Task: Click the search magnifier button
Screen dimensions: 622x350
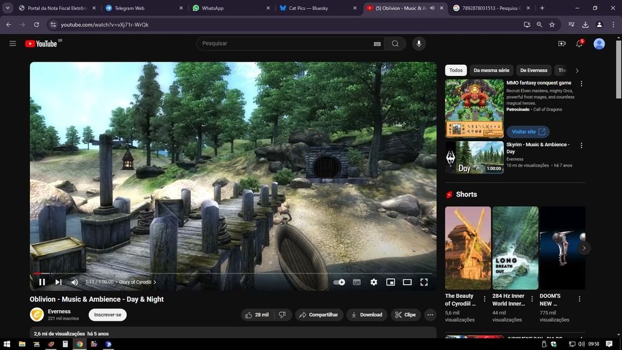Action: 395,44
